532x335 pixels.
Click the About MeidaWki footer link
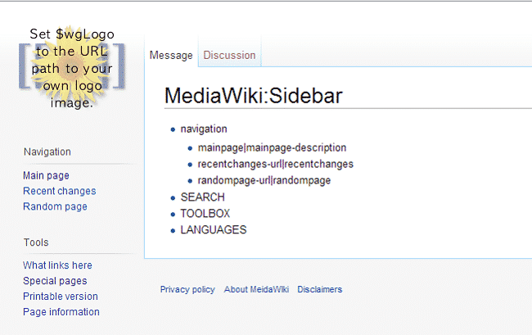click(256, 289)
